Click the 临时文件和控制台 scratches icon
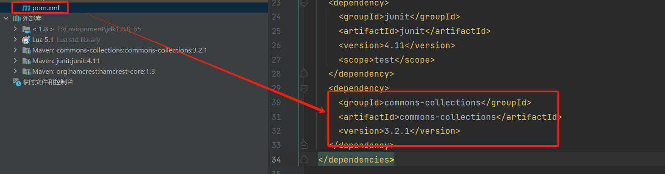Viewport: 665px width, 174px height. [x=17, y=82]
